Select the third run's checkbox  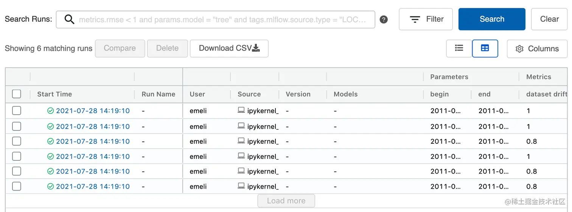point(17,141)
